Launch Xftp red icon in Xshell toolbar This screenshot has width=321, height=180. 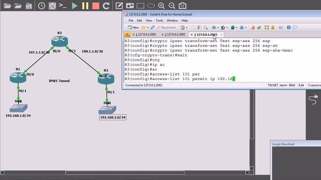tap(253, 27)
